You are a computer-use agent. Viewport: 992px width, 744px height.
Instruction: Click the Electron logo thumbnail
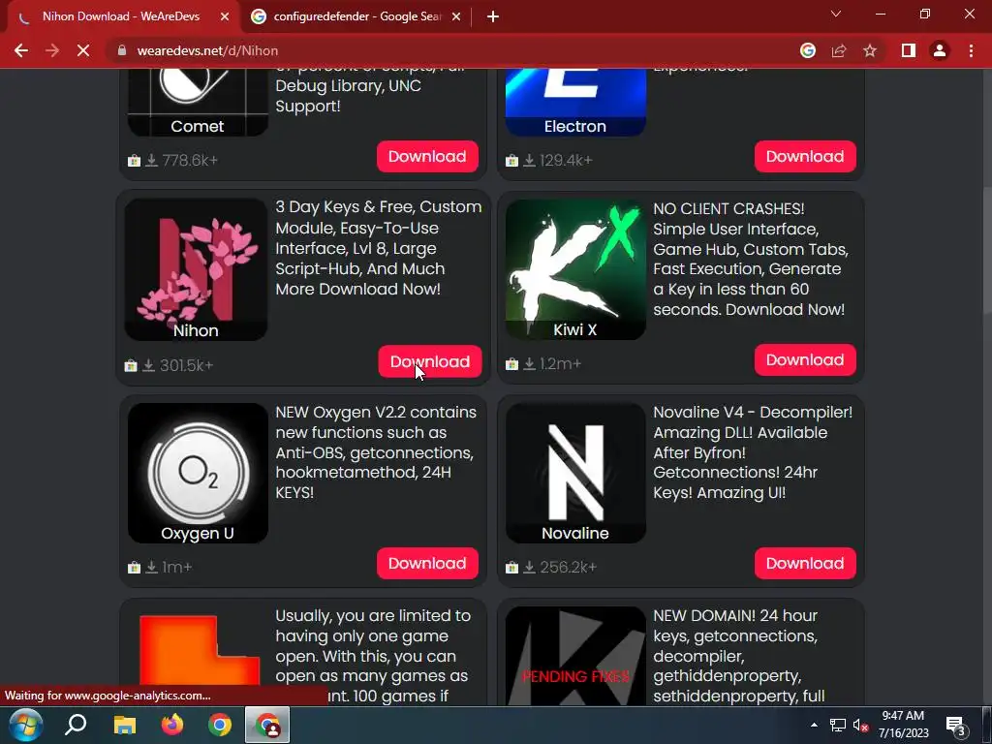[575, 103]
